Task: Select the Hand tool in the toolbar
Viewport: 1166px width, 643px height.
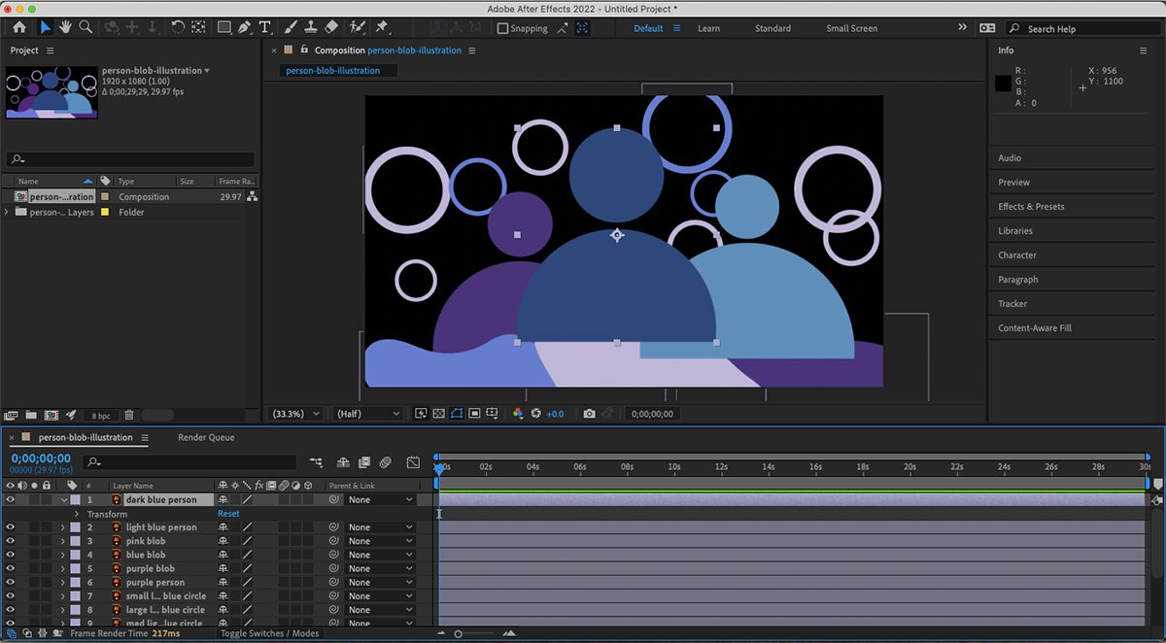Action: [64, 27]
